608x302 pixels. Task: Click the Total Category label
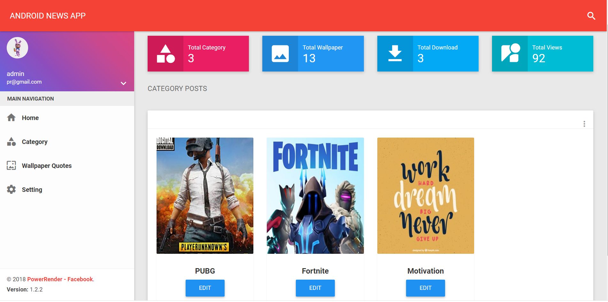[x=207, y=48]
